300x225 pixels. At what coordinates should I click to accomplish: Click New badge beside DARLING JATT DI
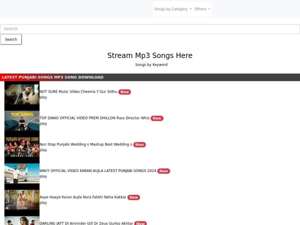(140, 223)
